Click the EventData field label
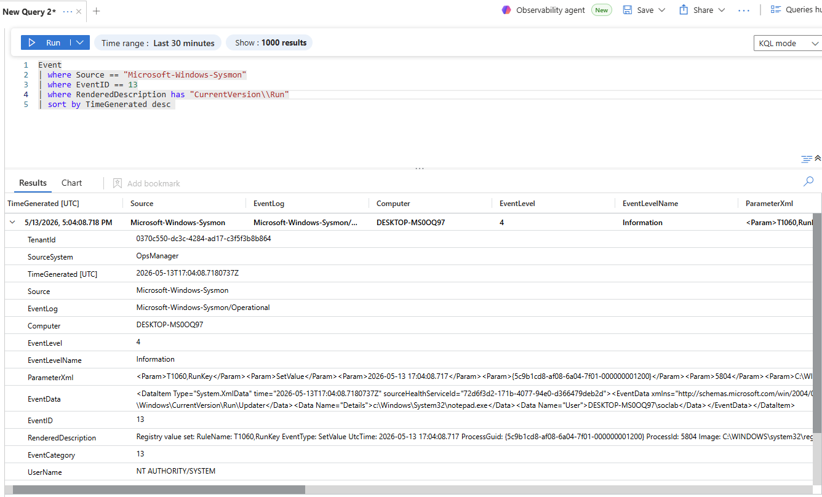Viewport: 822px width, 497px height. click(x=44, y=399)
